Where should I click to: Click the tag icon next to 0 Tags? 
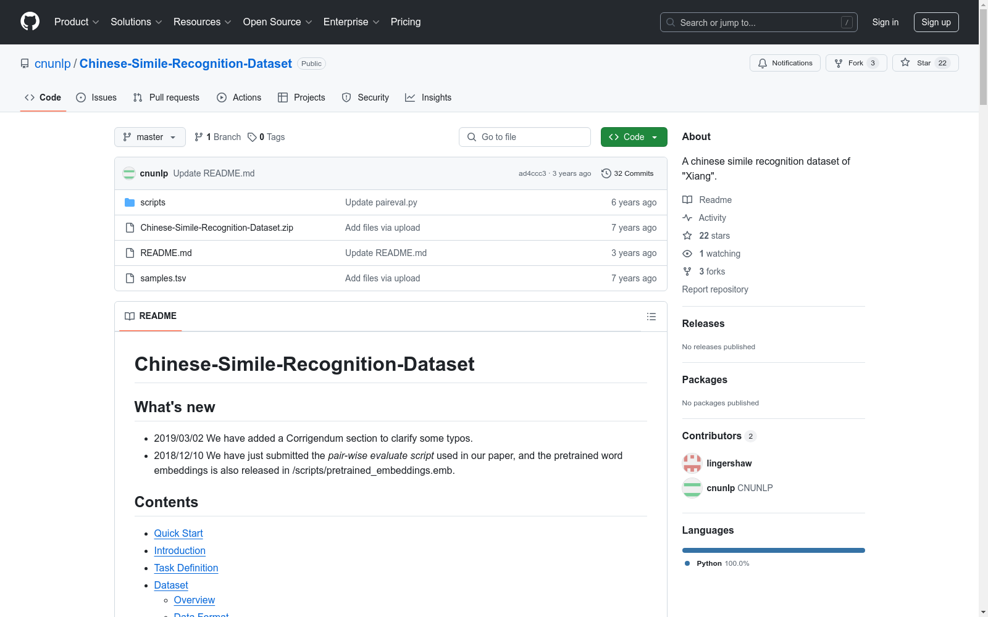click(x=252, y=137)
